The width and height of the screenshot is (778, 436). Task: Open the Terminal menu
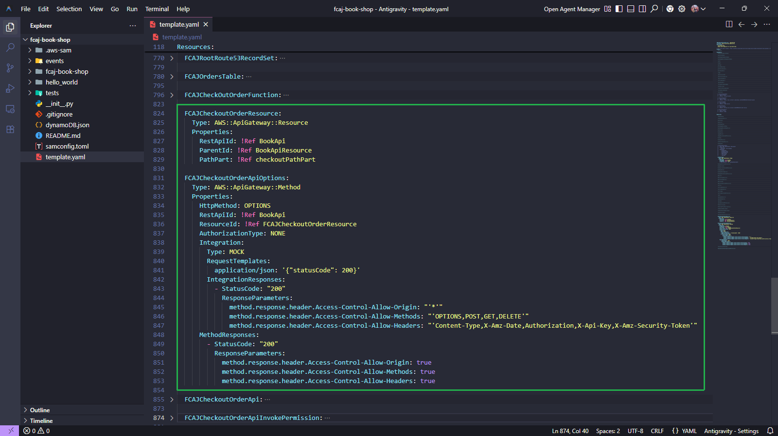(x=157, y=9)
